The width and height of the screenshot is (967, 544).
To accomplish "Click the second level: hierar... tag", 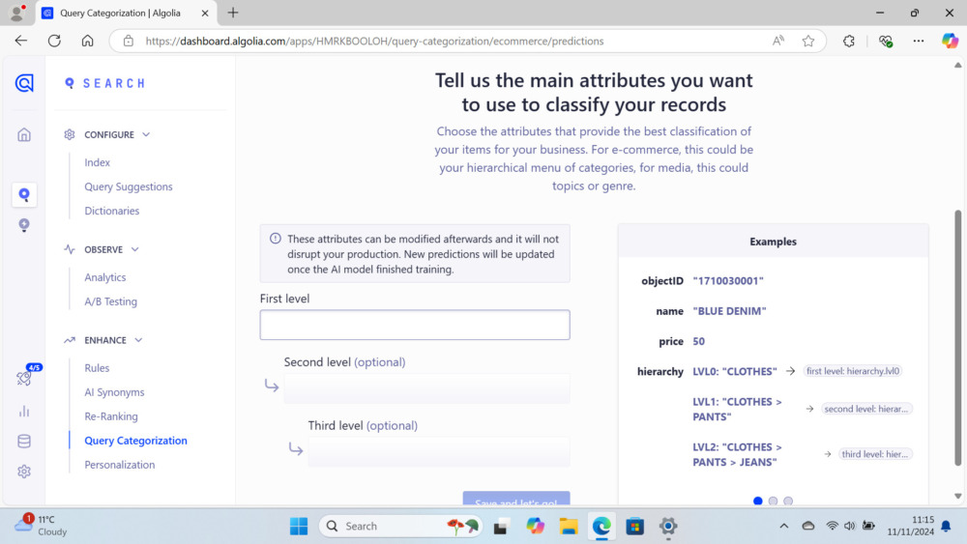I will click(866, 409).
